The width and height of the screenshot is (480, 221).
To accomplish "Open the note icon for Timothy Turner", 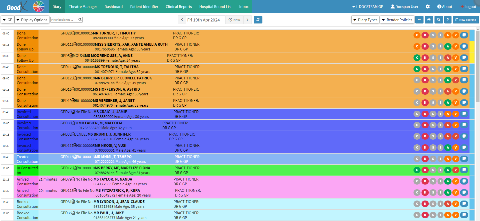I will click(x=464, y=35).
